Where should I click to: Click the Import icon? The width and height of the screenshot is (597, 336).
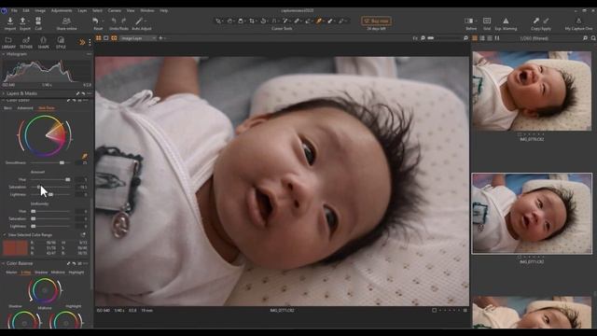pyautogui.click(x=10, y=21)
